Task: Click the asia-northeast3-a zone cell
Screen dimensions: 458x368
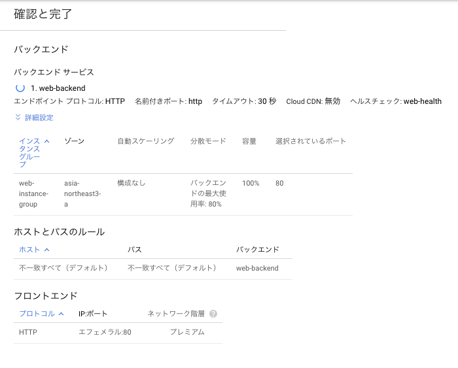Action: (x=82, y=193)
